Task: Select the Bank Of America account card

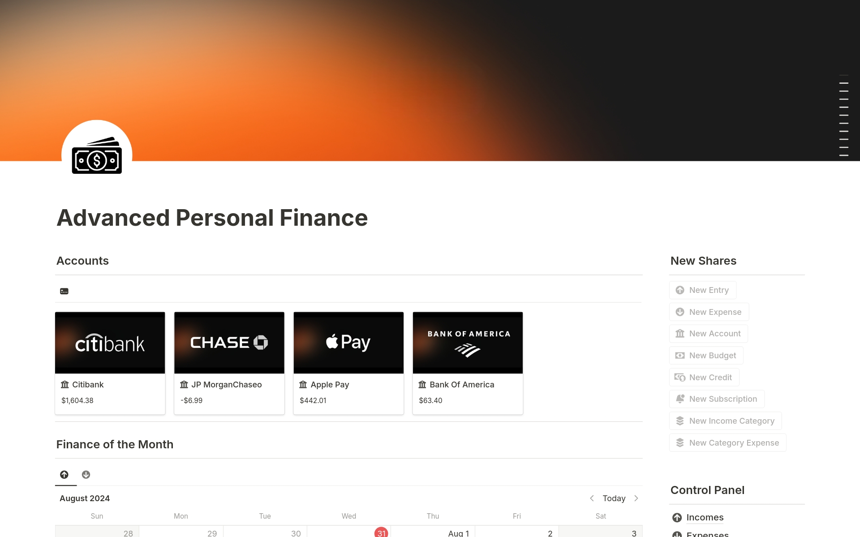Action: pos(469,361)
